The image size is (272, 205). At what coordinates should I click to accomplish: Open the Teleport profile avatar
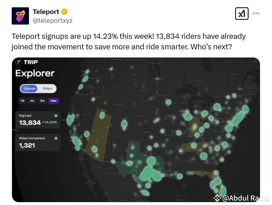point(20,16)
